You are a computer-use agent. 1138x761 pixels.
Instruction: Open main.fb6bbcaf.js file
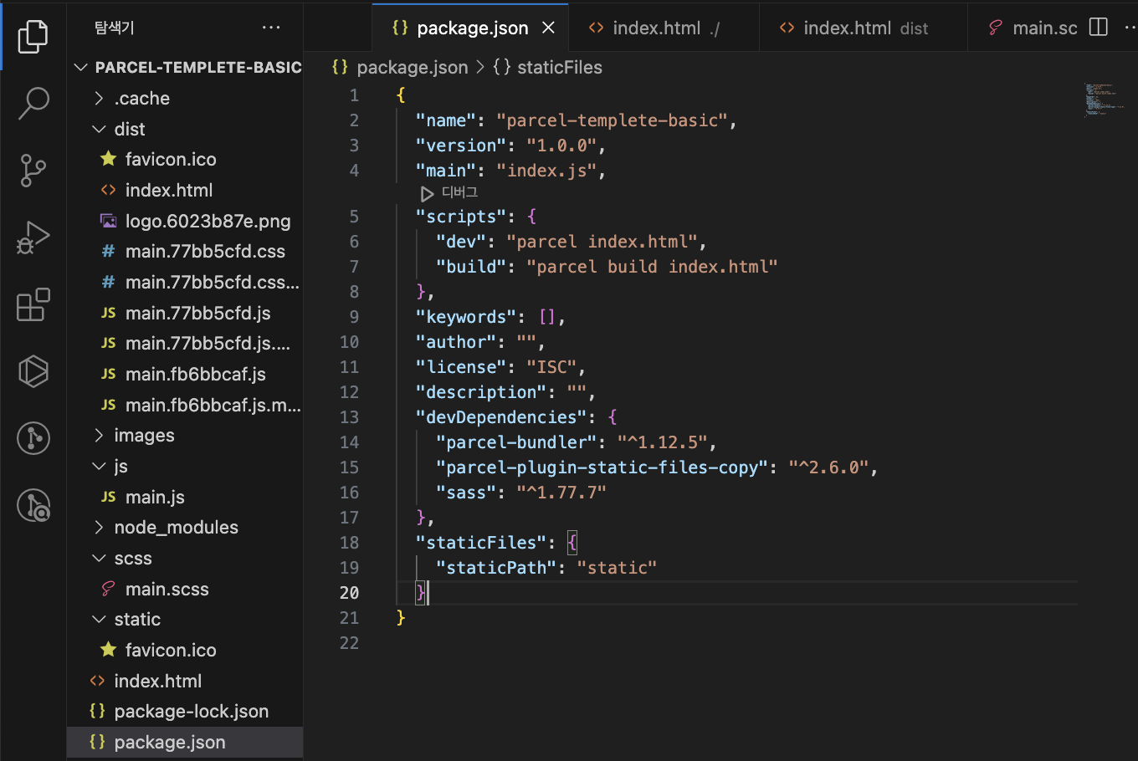pyautogui.click(x=186, y=374)
